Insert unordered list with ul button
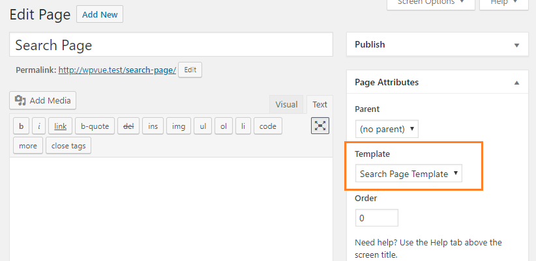Image resolution: width=536 pixels, height=261 pixels. point(203,126)
